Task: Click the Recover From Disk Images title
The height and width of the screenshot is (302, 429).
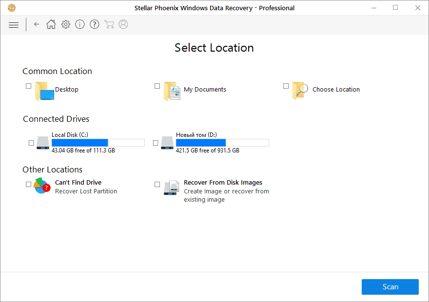Action: 223,182
